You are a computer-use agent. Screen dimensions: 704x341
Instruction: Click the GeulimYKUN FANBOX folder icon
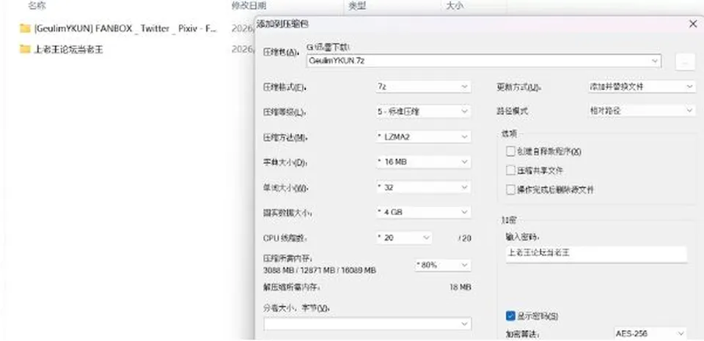(25, 29)
